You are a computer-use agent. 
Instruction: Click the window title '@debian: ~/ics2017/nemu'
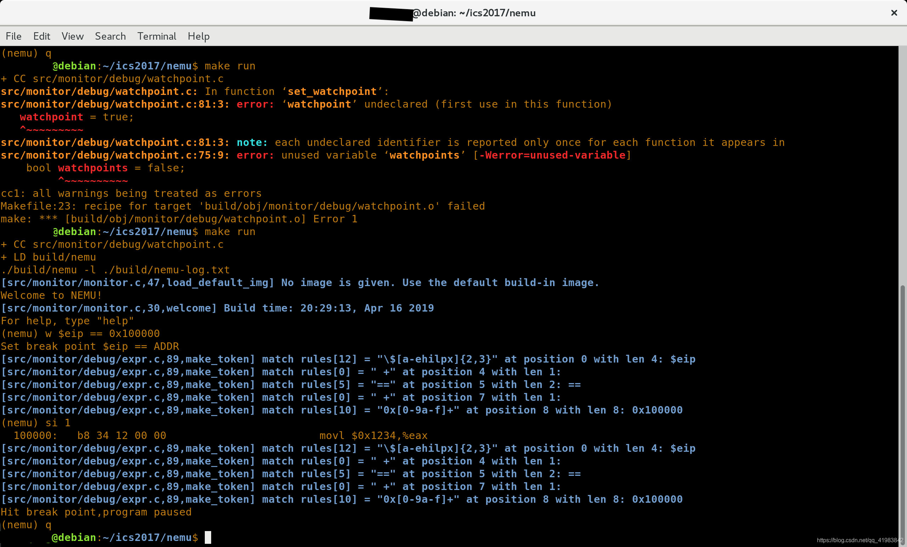pos(474,13)
